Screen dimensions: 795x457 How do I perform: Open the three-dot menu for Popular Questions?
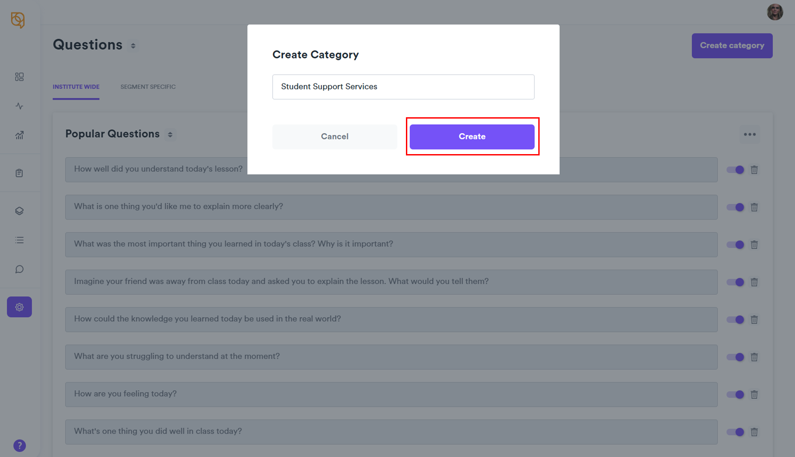pos(750,135)
